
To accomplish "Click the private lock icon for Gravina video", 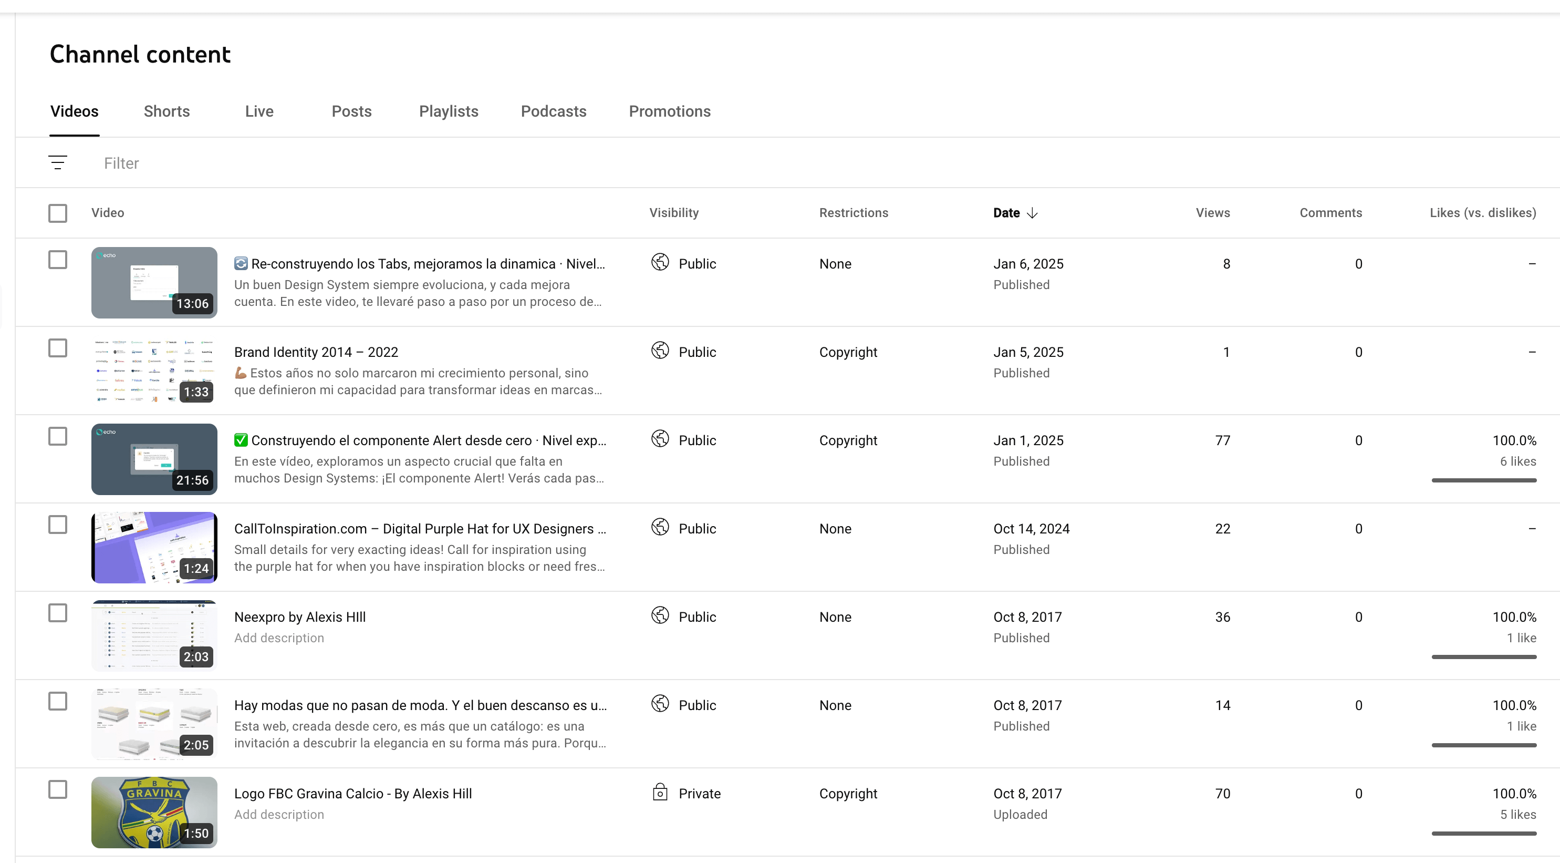I will pos(660,793).
